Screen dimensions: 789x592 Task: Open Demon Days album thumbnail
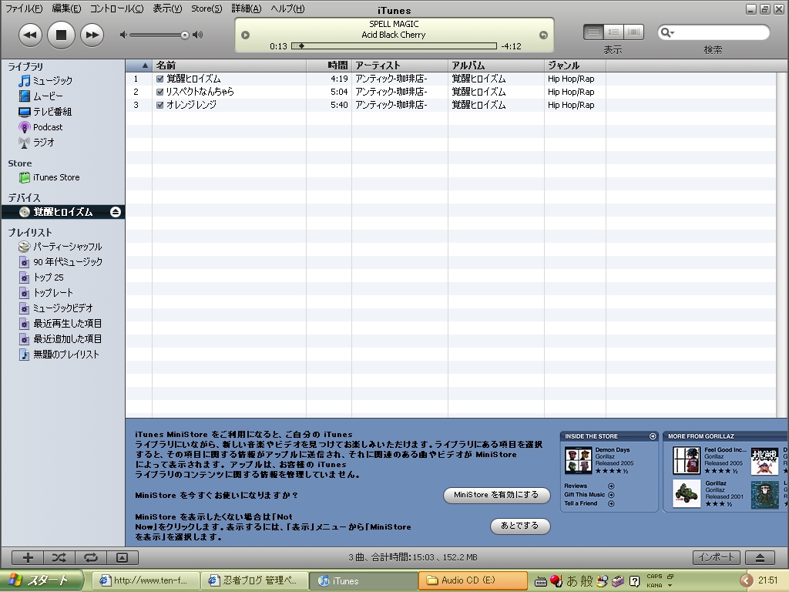click(x=578, y=460)
